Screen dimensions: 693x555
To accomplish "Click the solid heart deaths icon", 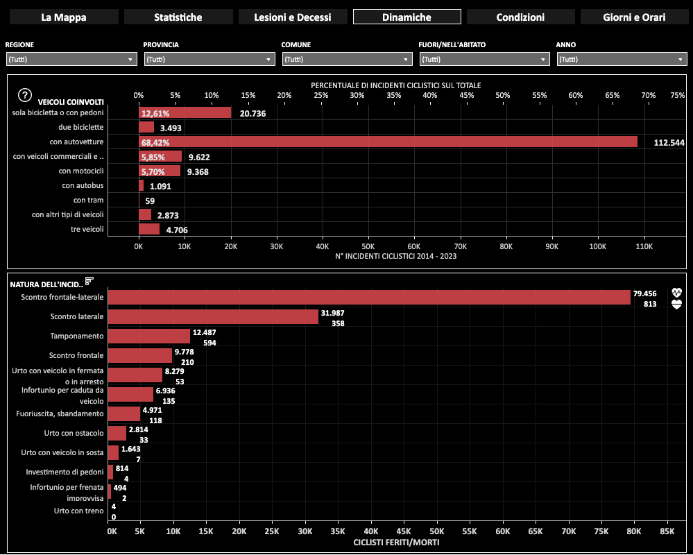I will [677, 304].
